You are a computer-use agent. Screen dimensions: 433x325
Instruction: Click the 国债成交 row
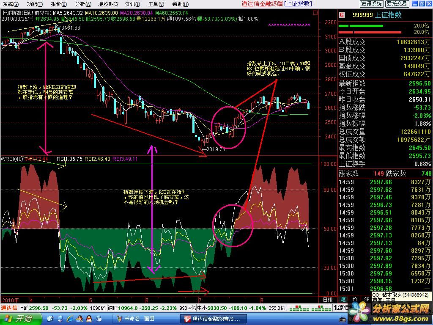384,58
